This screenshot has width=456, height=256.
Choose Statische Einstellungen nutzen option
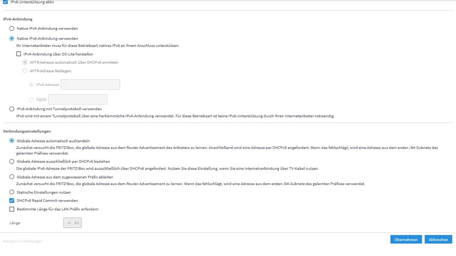click(12, 192)
